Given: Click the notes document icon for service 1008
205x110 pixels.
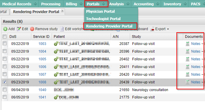Looking at the screenshot, I should (x=188, y=82).
